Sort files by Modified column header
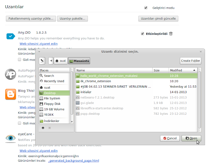This screenshot has height=164, width=209. 183,70
